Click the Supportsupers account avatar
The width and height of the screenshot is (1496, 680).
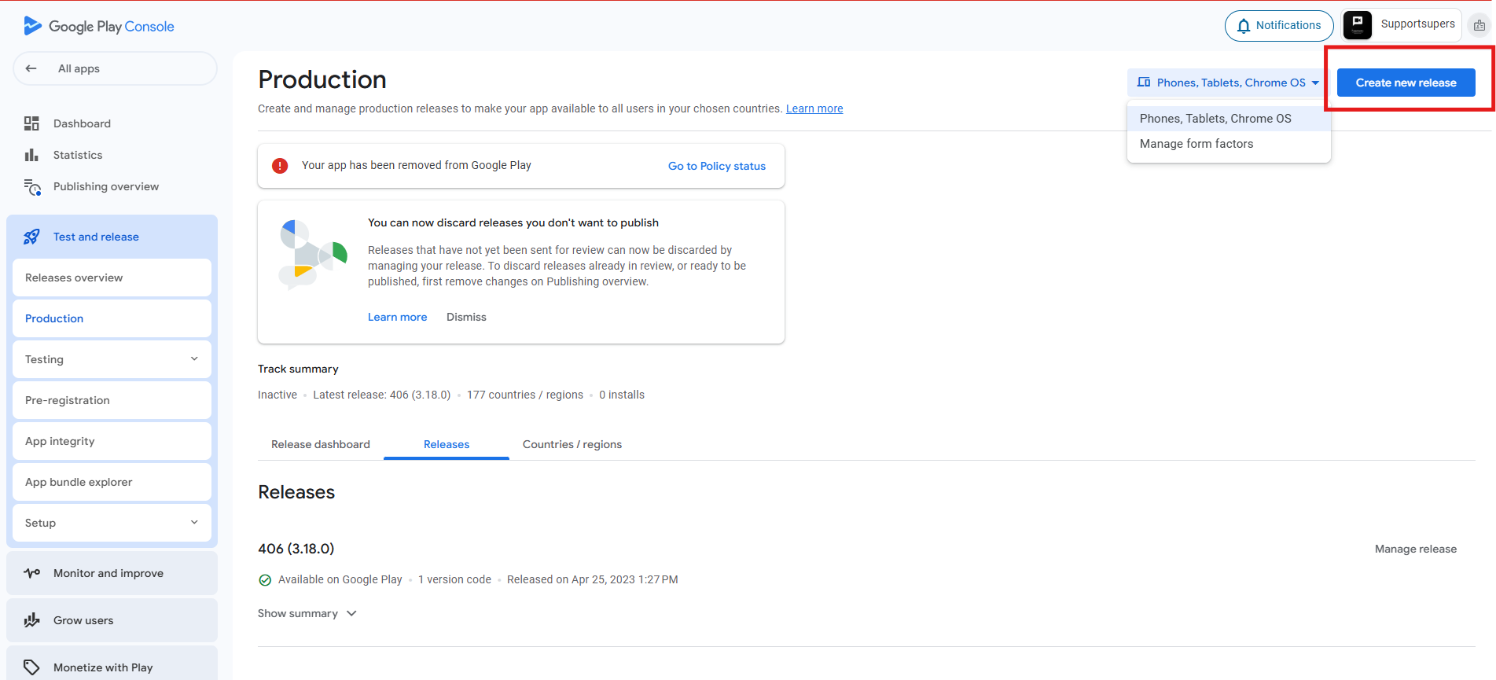[x=1358, y=25]
